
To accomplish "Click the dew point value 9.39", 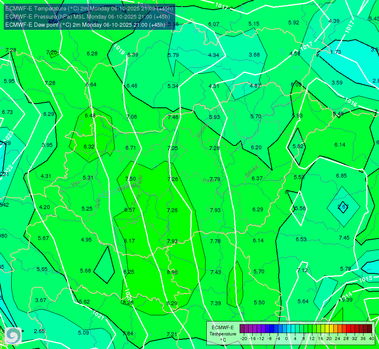I will [x=347, y=300].
